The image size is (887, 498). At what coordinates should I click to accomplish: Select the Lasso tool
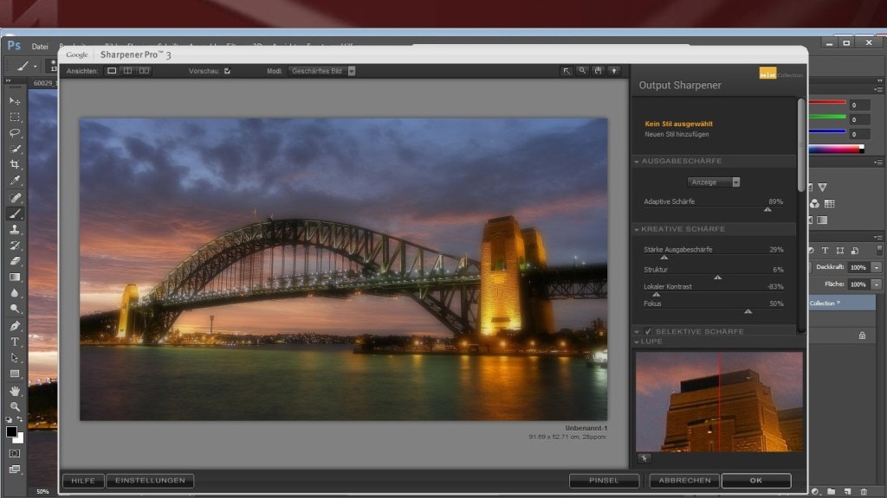tap(15, 132)
